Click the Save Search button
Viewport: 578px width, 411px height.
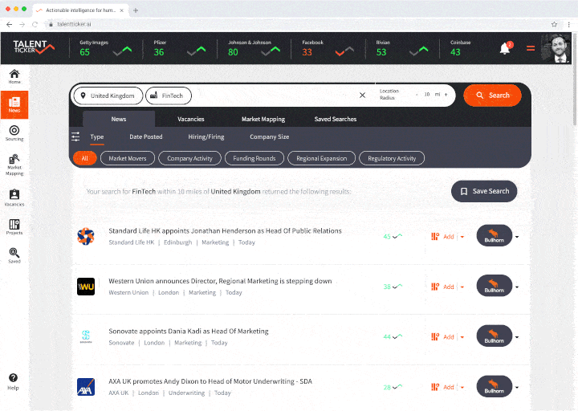(x=484, y=191)
